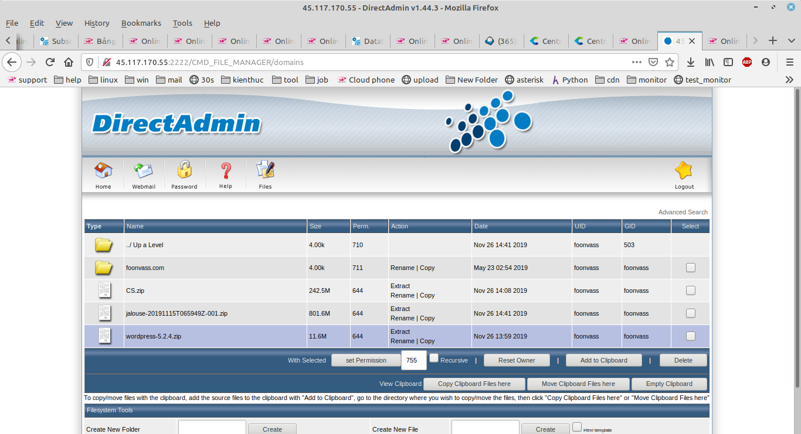The width and height of the screenshot is (801, 434).
Task: Click the Up a Level folder icon
Action: (104, 245)
